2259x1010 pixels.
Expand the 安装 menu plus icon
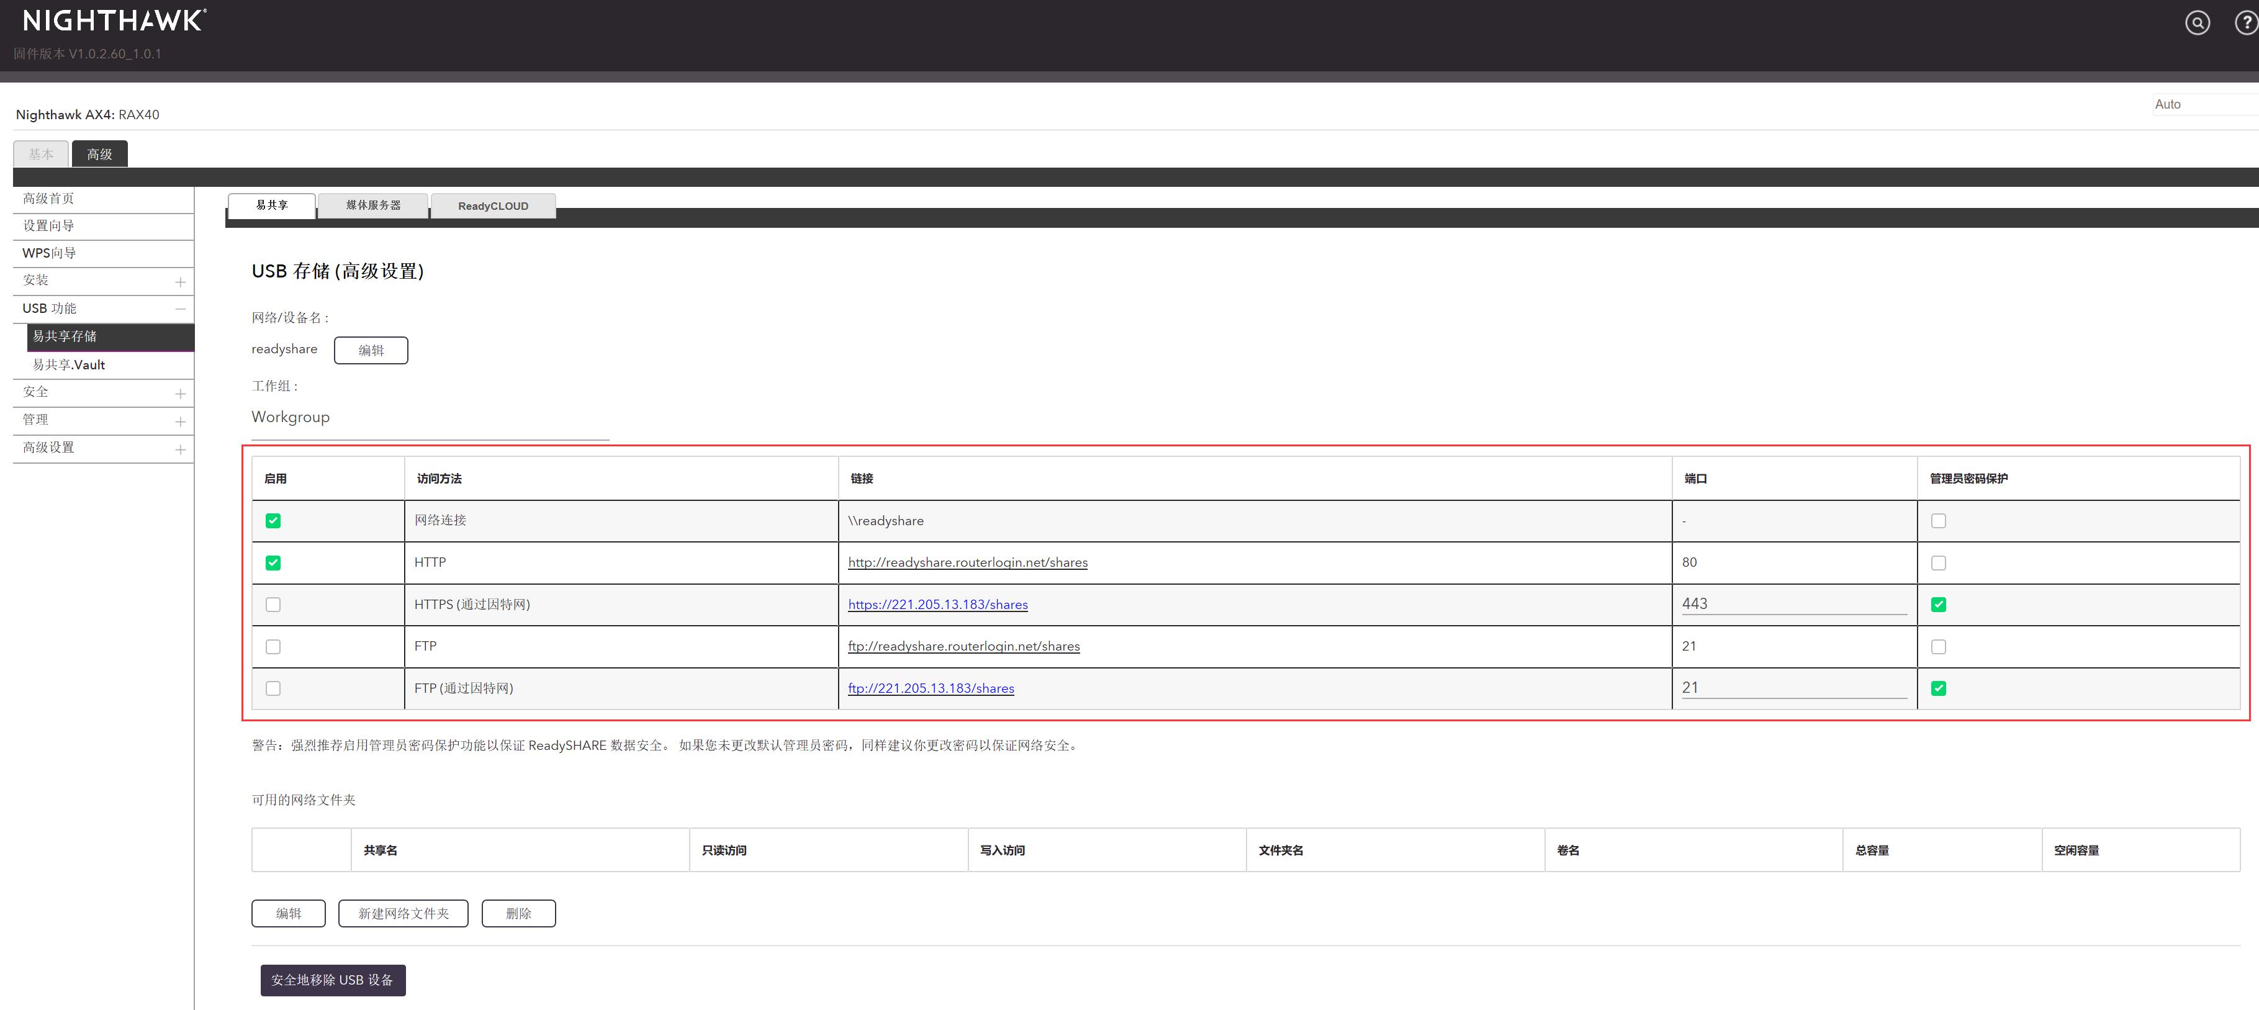[x=180, y=281]
